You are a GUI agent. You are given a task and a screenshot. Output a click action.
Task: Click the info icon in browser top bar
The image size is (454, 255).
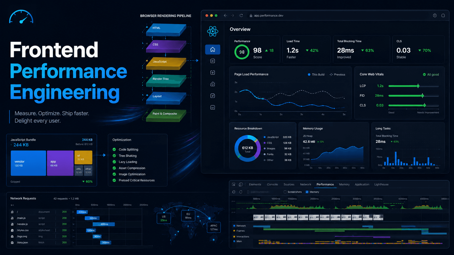[x=435, y=15]
